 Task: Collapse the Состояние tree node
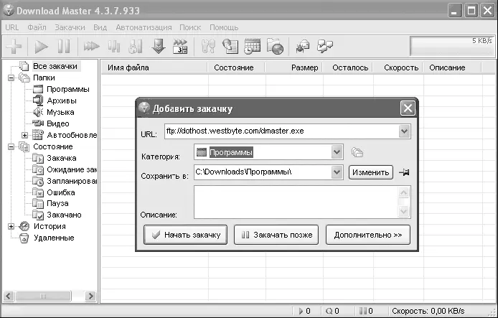coord(11,146)
